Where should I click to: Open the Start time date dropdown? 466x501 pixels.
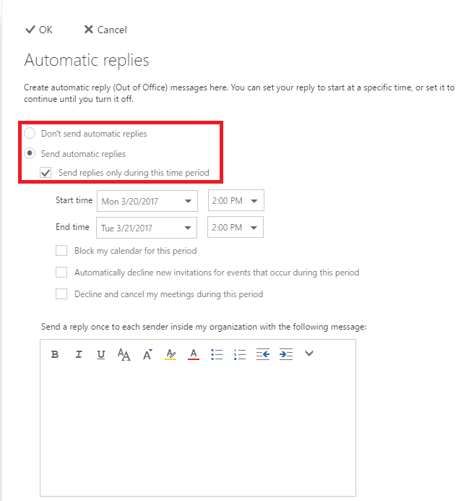[147, 201]
